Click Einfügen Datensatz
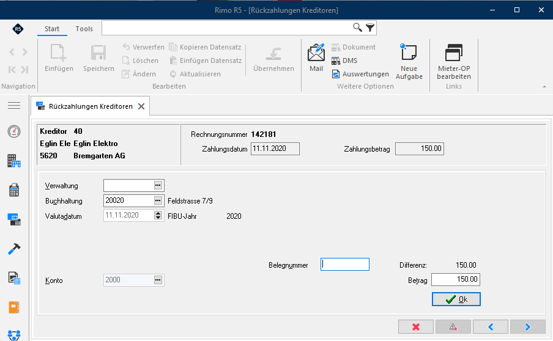 (206, 61)
